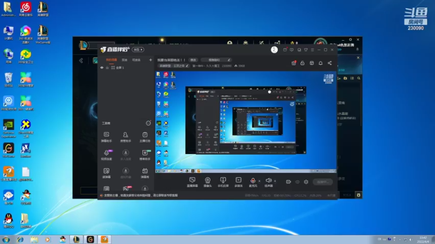Close the League client side notification panel
This screenshot has height=244, width=435.
click(x=358, y=57)
